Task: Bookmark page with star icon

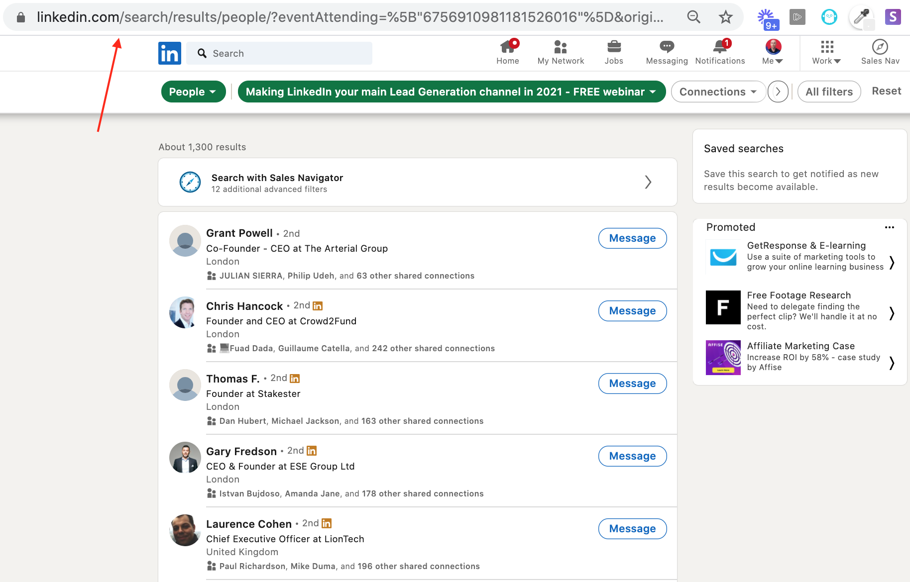Action: tap(726, 17)
